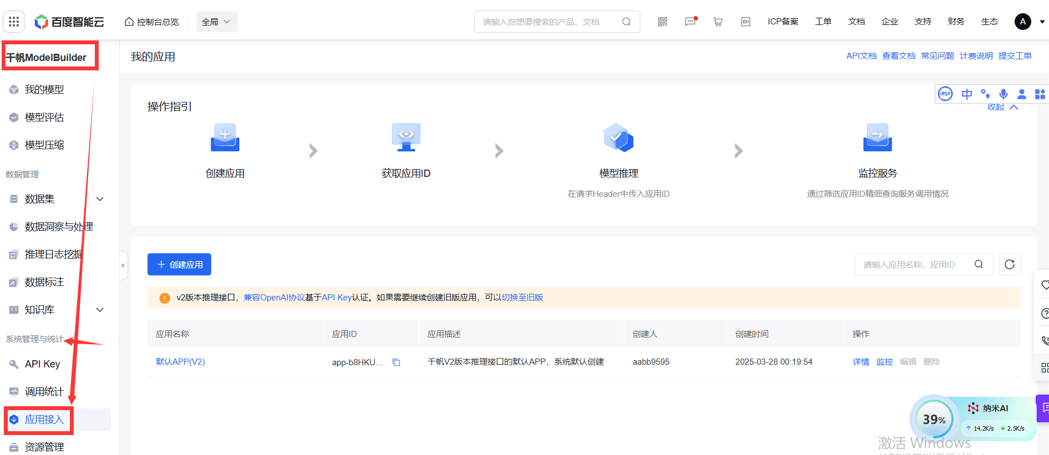
Task: Click the 39% memory accelerator ball
Action: click(x=934, y=420)
